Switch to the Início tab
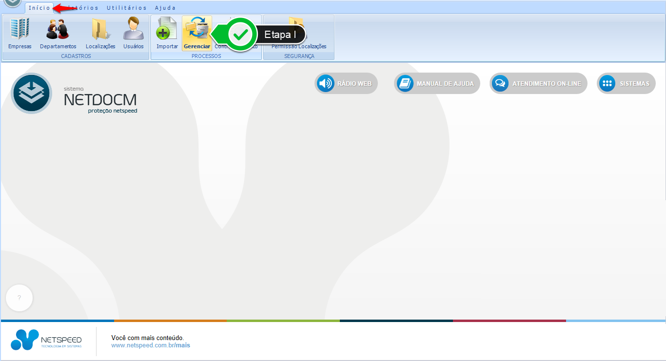The image size is (666, 361). [x=39, y=8]
